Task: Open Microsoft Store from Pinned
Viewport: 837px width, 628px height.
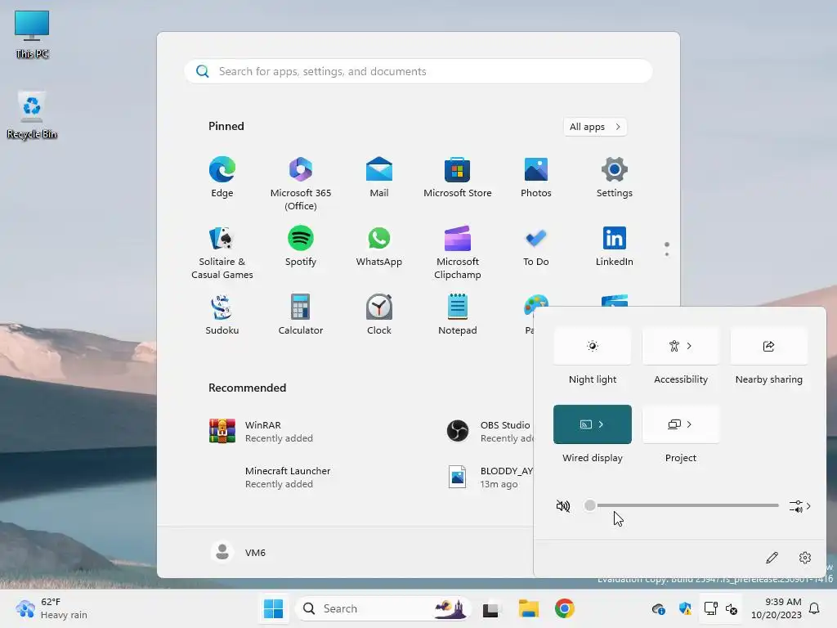Action: pos(458,177)
